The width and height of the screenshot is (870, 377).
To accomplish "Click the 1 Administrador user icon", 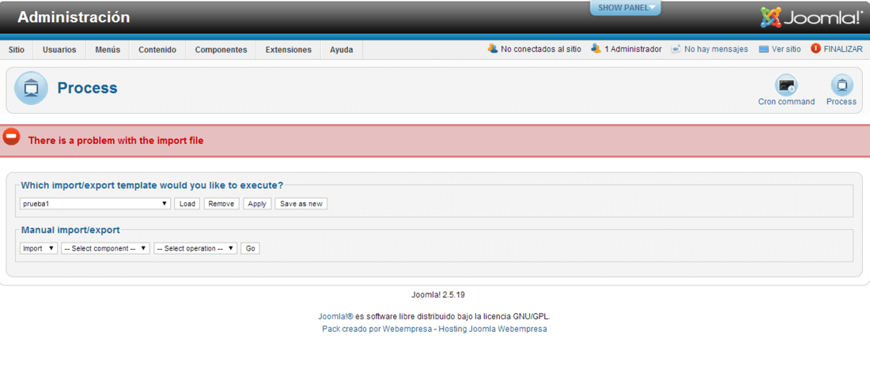I will pyautogui.click(x=596, y=49).
